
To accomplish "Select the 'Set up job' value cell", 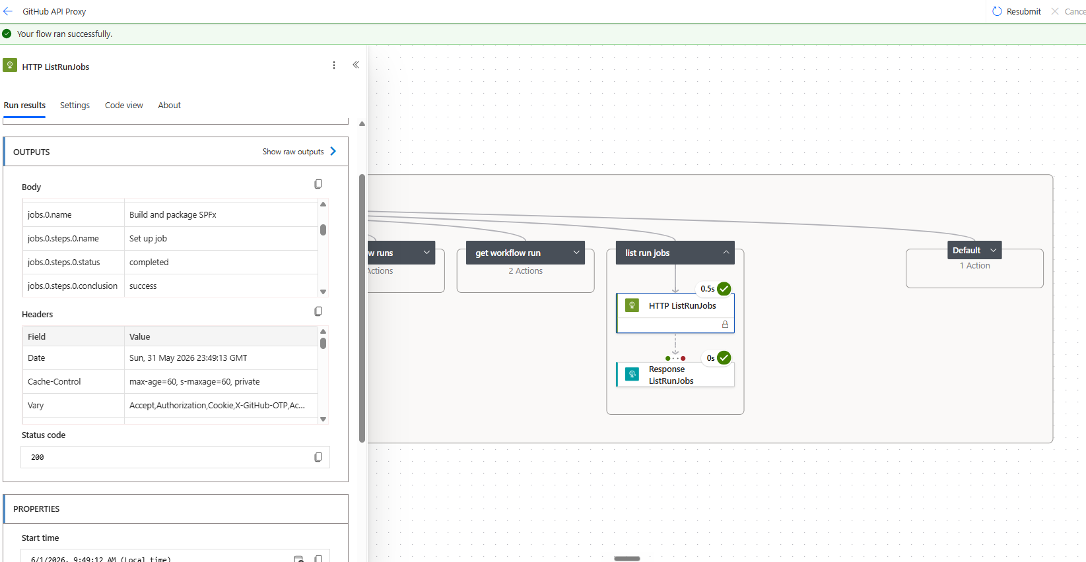I will pyautogui.click(x=221, y=239).
